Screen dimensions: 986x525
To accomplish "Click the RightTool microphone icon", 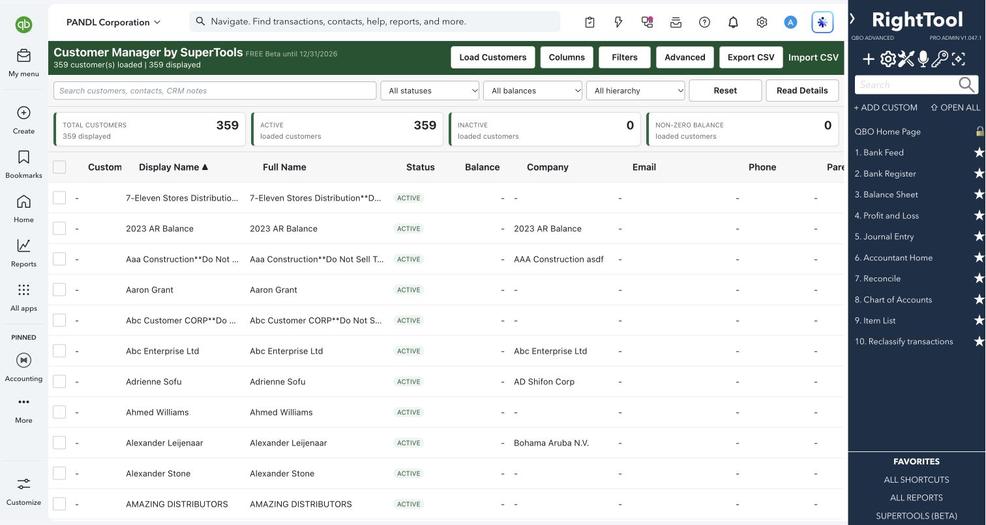I will [923, 60].
